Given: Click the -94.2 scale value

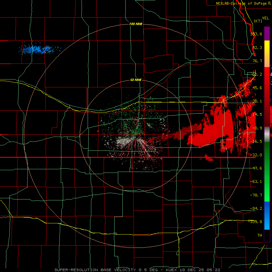Looking at the screenshot, I should (256, 208).
